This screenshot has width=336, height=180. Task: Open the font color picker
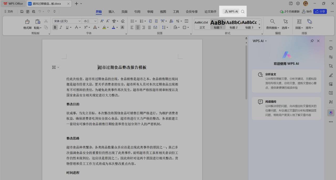(x=114, y=27)
